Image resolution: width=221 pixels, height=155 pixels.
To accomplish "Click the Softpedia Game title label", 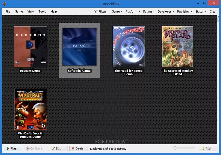I will [79, 71].
